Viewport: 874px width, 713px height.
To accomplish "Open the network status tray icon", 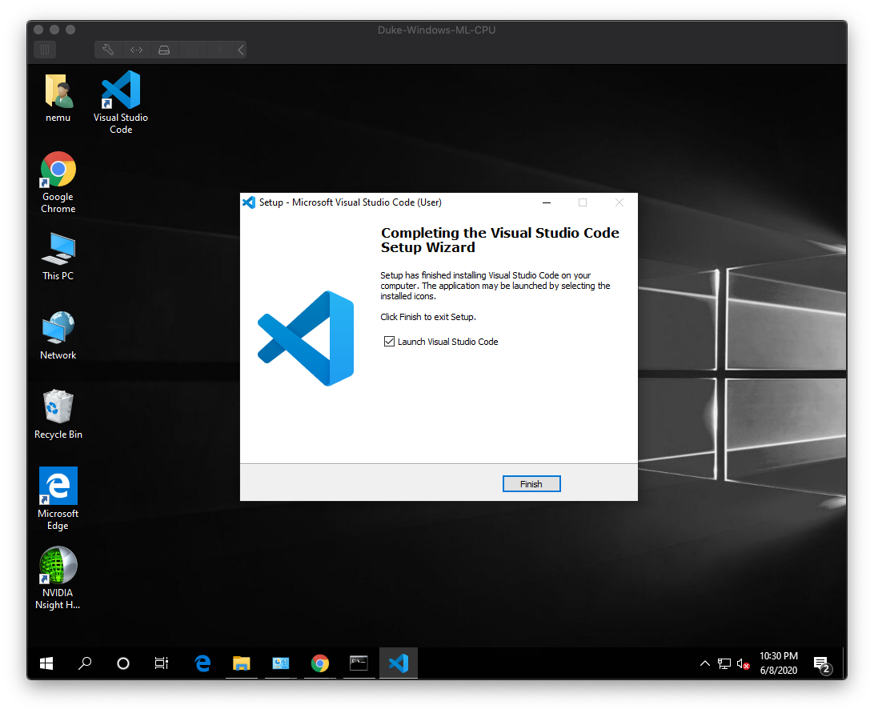I will (x=724, y=663).
